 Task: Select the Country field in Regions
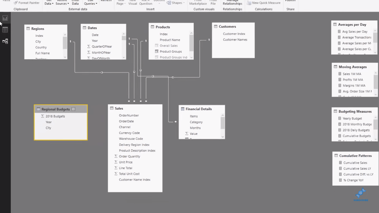click(x=41, y=47)
